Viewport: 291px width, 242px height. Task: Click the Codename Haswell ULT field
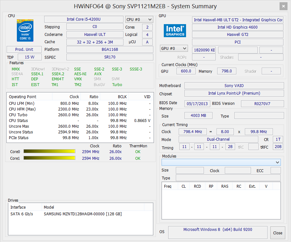[x=95, y=35]
